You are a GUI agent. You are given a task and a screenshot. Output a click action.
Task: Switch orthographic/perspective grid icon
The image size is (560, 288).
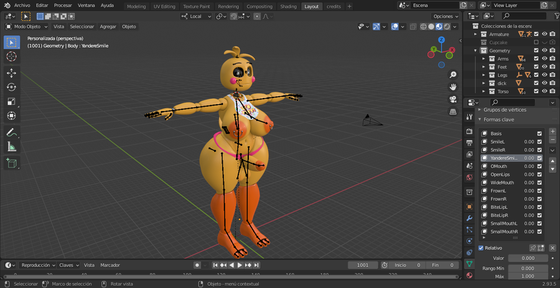[453, 112]
